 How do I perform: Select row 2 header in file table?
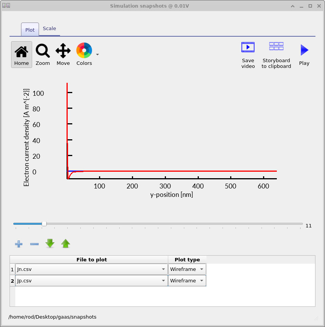click(x=12, y=281)
